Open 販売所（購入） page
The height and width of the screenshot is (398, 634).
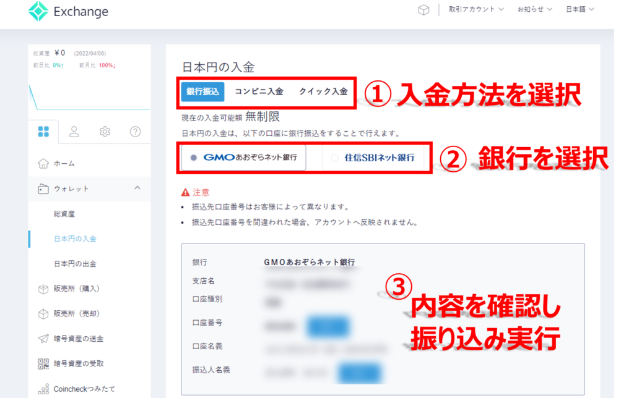76,289
